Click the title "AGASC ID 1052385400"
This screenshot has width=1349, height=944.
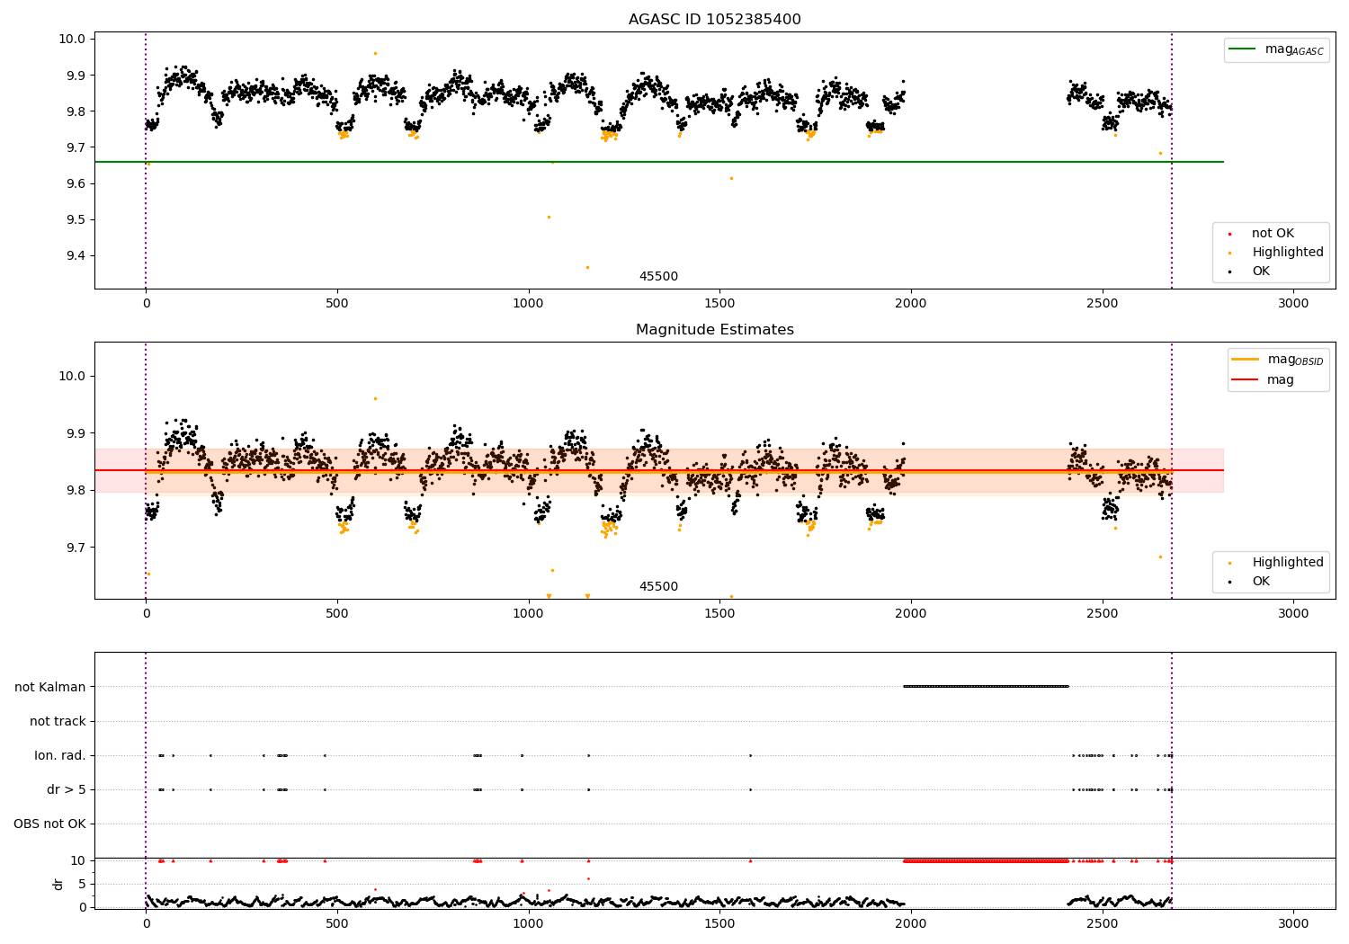pos(714,20)
